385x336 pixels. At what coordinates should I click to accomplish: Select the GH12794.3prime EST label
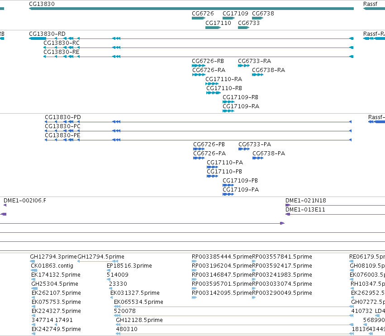[x=53, y=257]
